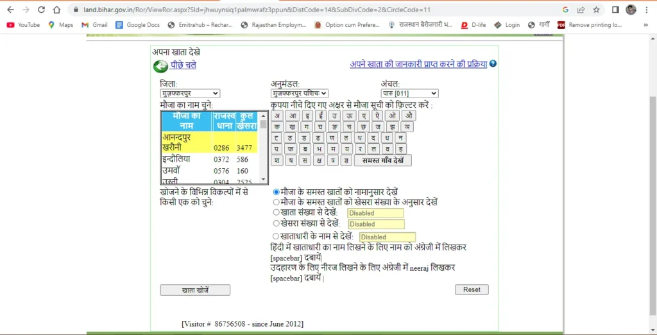Go to the Chrome home page

coord(56,10)
